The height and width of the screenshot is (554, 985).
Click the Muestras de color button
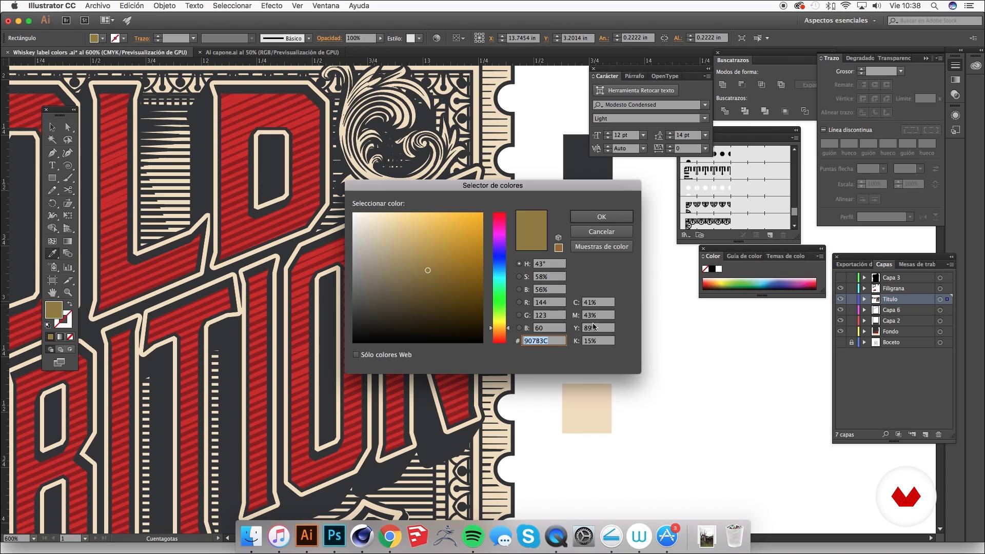601,247
